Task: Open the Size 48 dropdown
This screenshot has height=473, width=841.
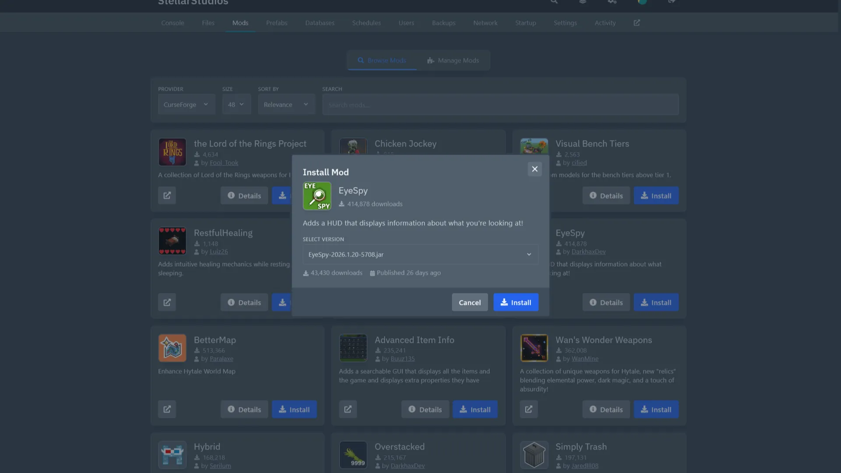Action: (x=236, y=105)
